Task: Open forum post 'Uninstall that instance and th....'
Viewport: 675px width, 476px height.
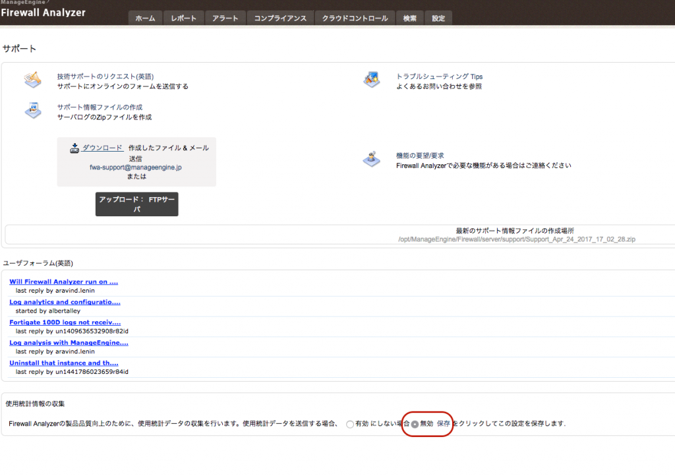Action: pyautogui.click(x=64, y=363)
